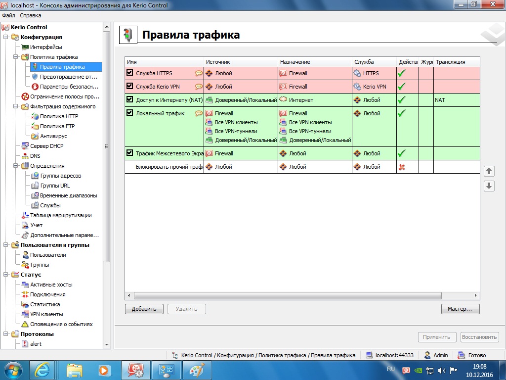Click the NAT translation cell
This screenshot has width=506, height=380.
(457, 100)
